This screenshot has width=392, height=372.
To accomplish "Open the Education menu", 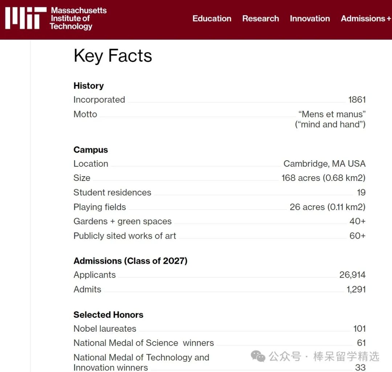I will pos(212,19).
